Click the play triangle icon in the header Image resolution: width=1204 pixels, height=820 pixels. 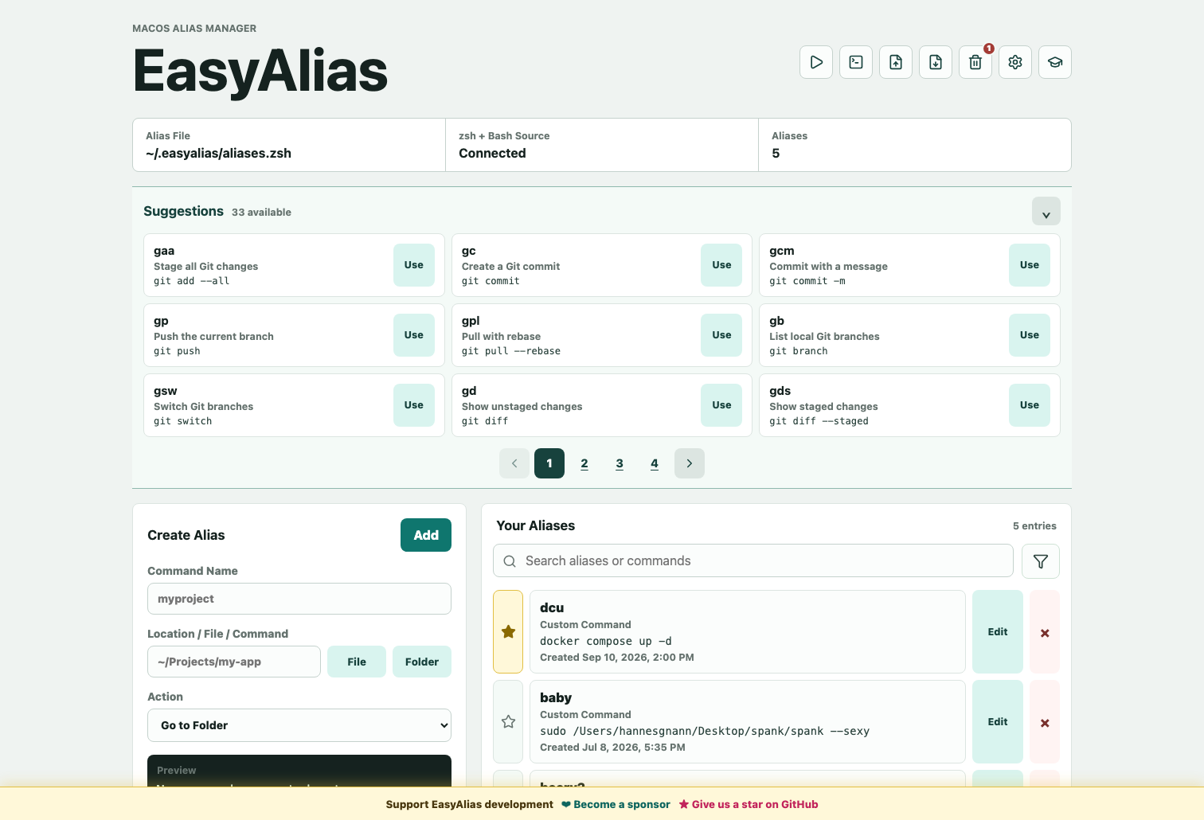click(x=816, y=62)
